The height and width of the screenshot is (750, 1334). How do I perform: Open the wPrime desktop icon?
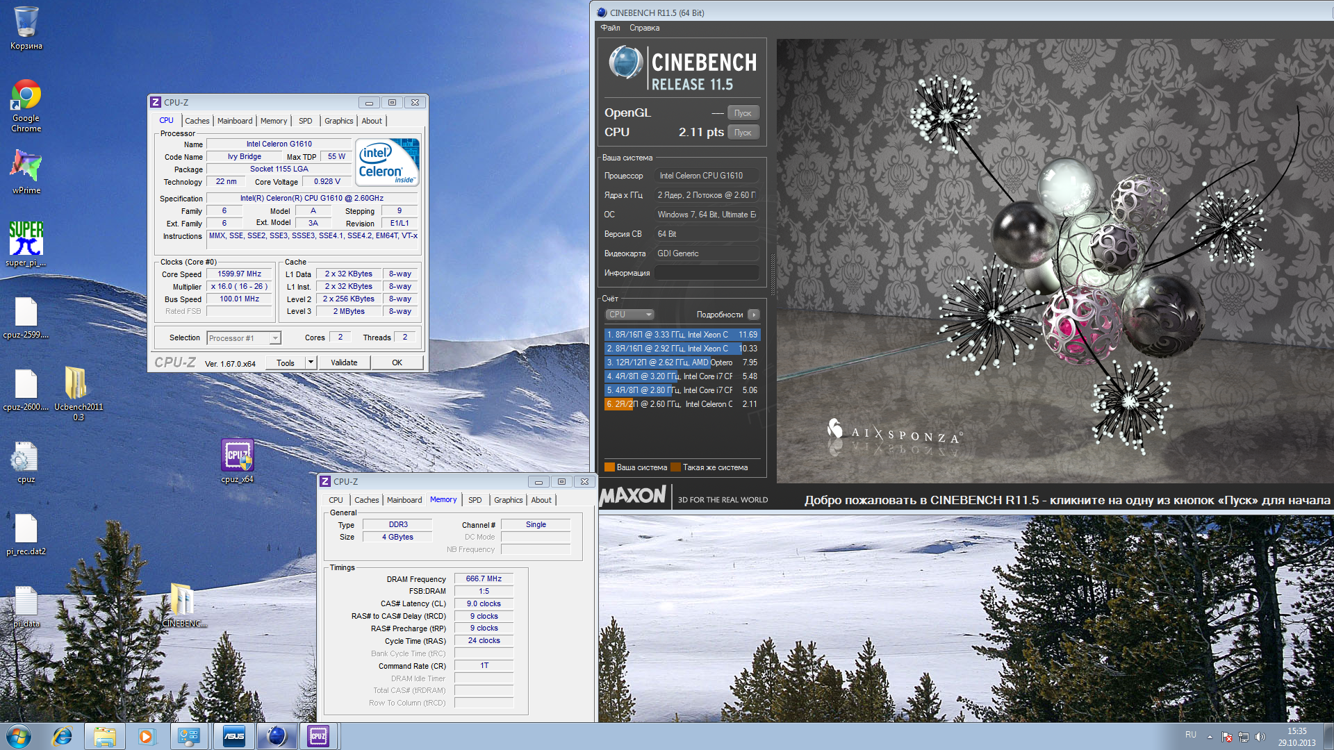26,172
